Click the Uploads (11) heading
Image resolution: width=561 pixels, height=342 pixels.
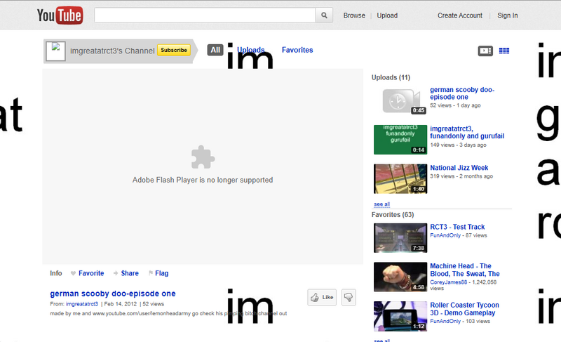[391, 77]
